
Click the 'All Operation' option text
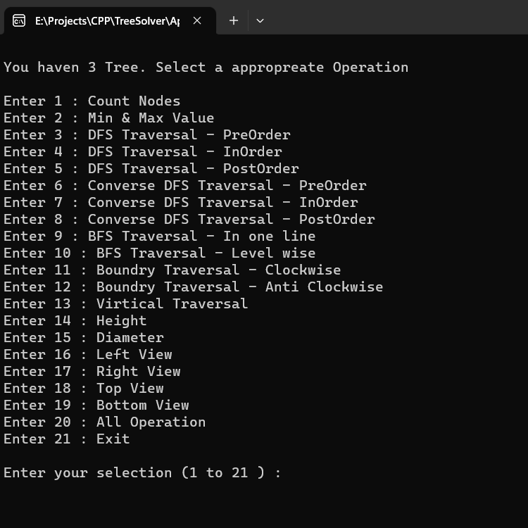pos(151,422)
